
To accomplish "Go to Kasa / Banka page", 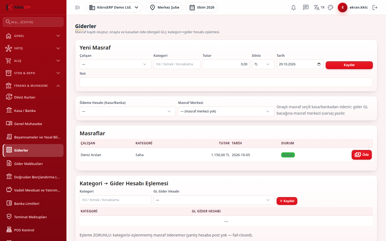I will [33, 111].
